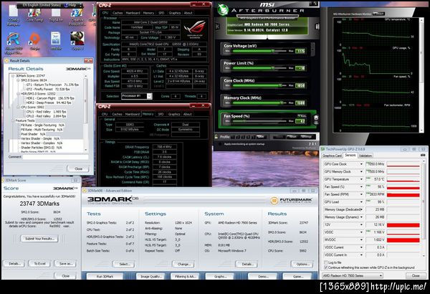Click the MSI Afterburner dragon logo
430x294 pixels.
tap(223, 10)
